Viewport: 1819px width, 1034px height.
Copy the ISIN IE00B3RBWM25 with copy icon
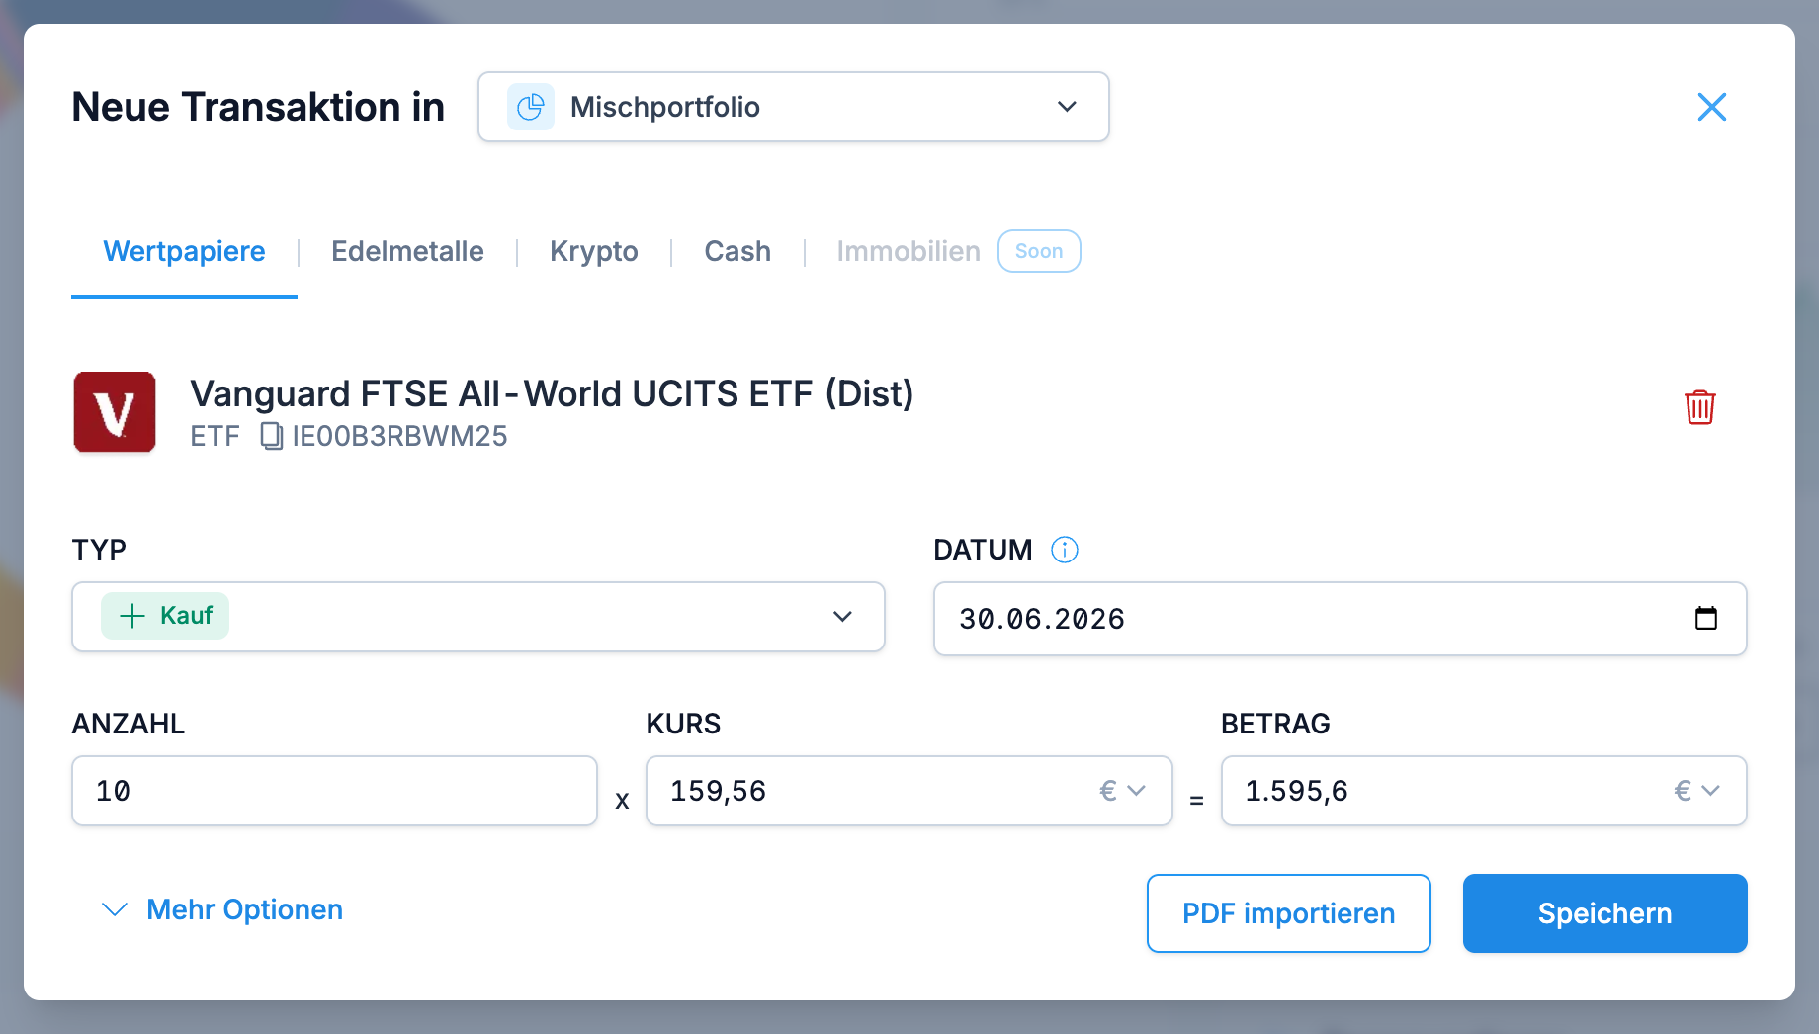click(x=271, y=436)
